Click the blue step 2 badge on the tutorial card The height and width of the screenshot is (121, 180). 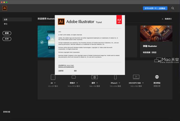48,38
